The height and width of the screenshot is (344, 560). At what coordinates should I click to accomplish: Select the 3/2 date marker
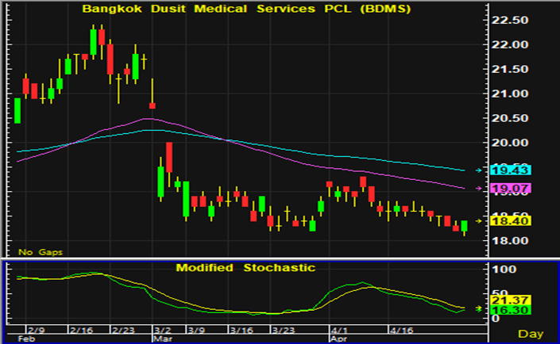(163, 330)
